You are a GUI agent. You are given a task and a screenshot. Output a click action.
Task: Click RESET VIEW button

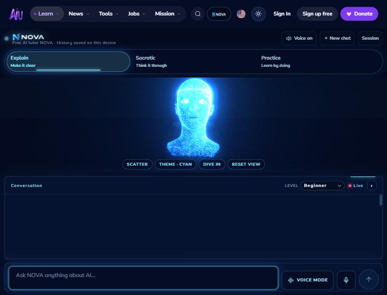246,164
